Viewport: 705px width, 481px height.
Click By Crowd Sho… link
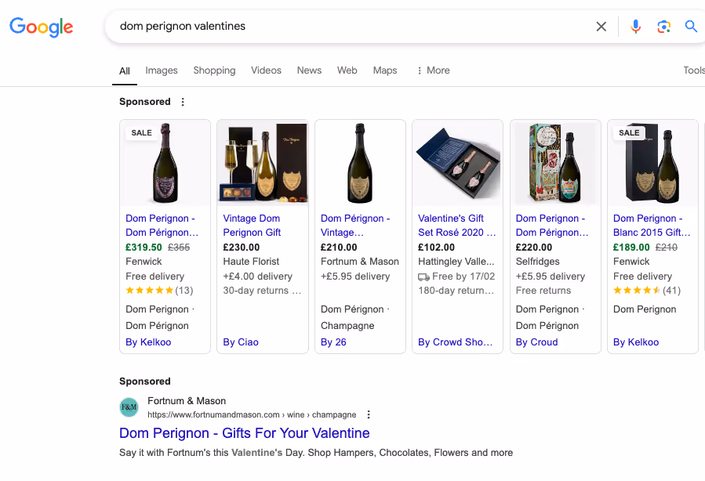[x=456, y=342]
